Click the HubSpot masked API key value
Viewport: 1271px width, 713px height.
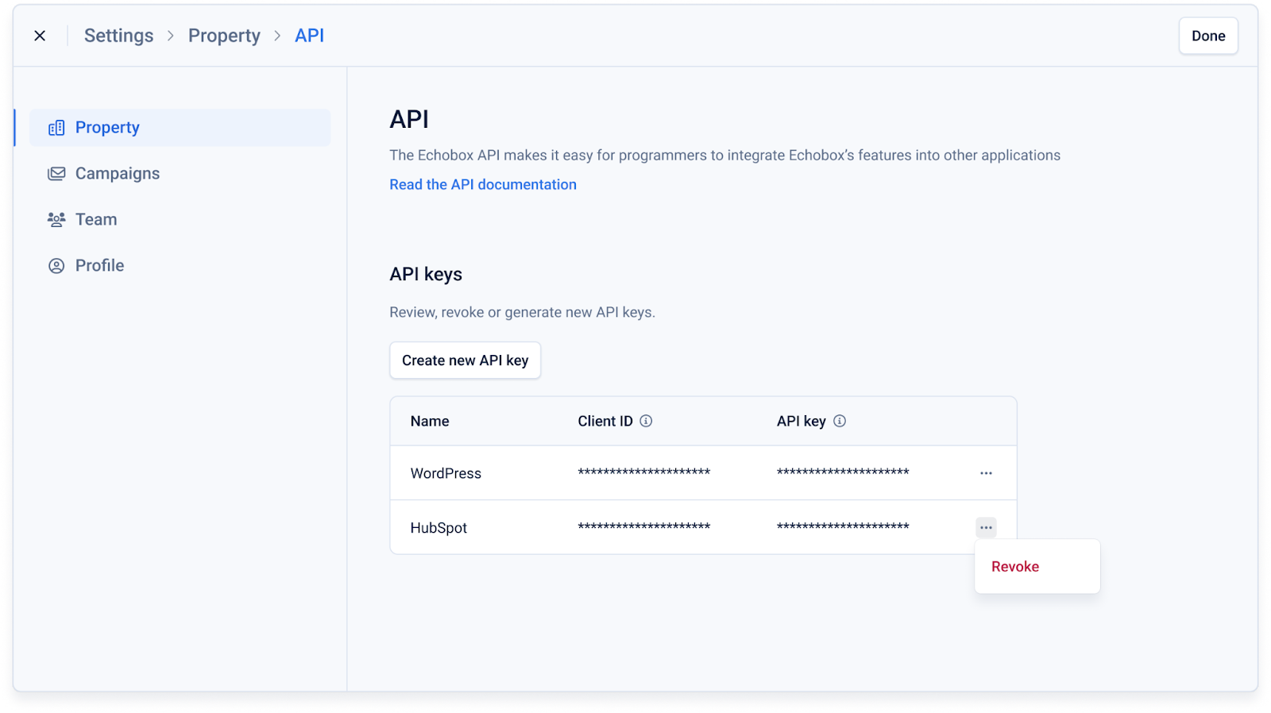click(843, 527)
